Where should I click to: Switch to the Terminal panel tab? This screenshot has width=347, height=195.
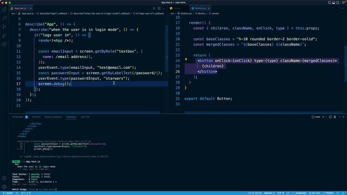(x=71, y=117)
